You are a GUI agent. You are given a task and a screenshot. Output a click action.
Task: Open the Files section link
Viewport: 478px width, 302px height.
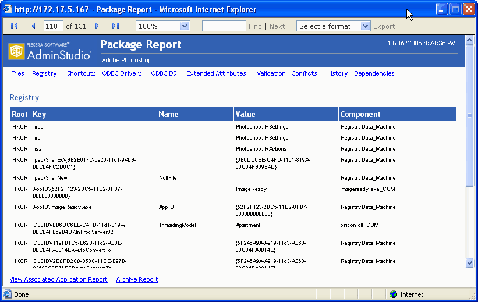tap(17, 74)
